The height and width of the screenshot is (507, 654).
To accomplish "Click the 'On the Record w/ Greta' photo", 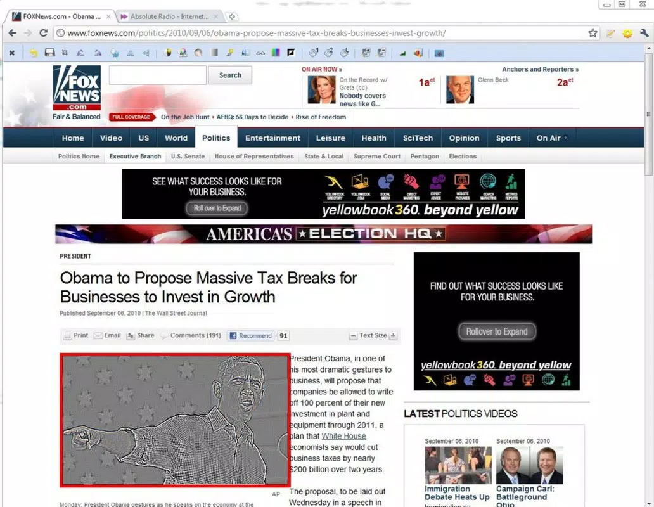I will (x=321, y=89).
